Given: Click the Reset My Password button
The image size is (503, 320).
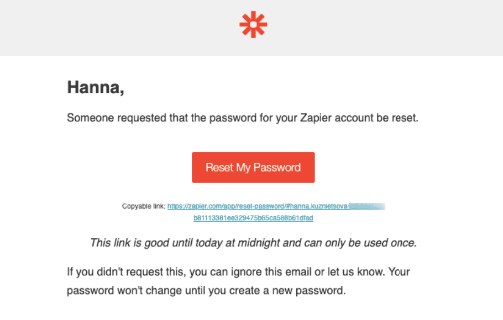Looking at the screenshot, I should pyautogui.click(x=253, y=167).
